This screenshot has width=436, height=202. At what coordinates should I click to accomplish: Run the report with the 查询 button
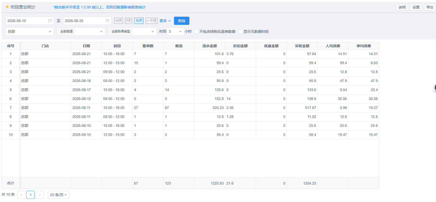(x=182, y=21)
